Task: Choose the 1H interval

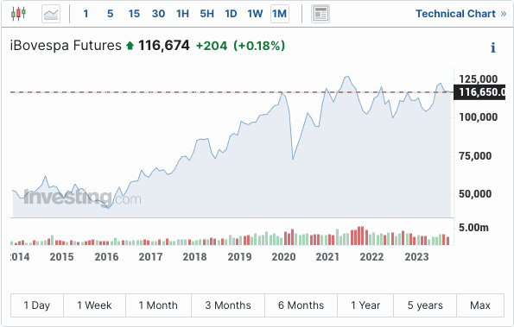Action: [x=182, y=14]
